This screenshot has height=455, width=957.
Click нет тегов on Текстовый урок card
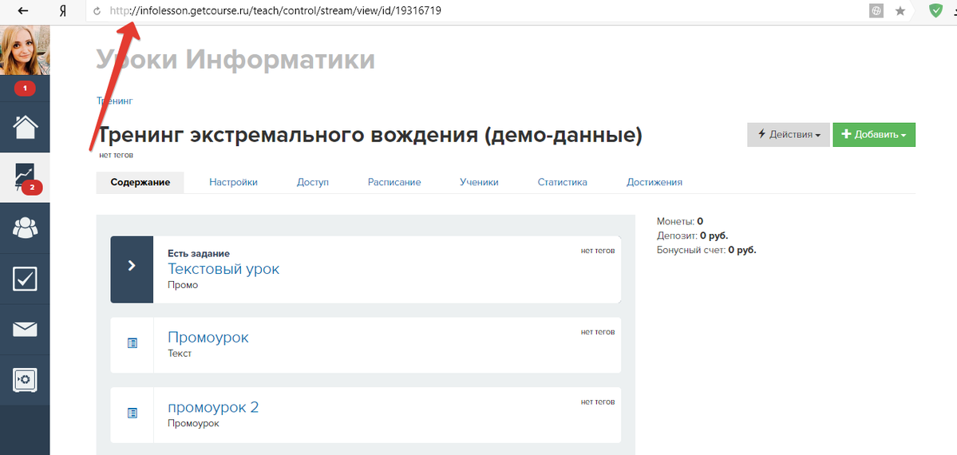pos(598,251)
